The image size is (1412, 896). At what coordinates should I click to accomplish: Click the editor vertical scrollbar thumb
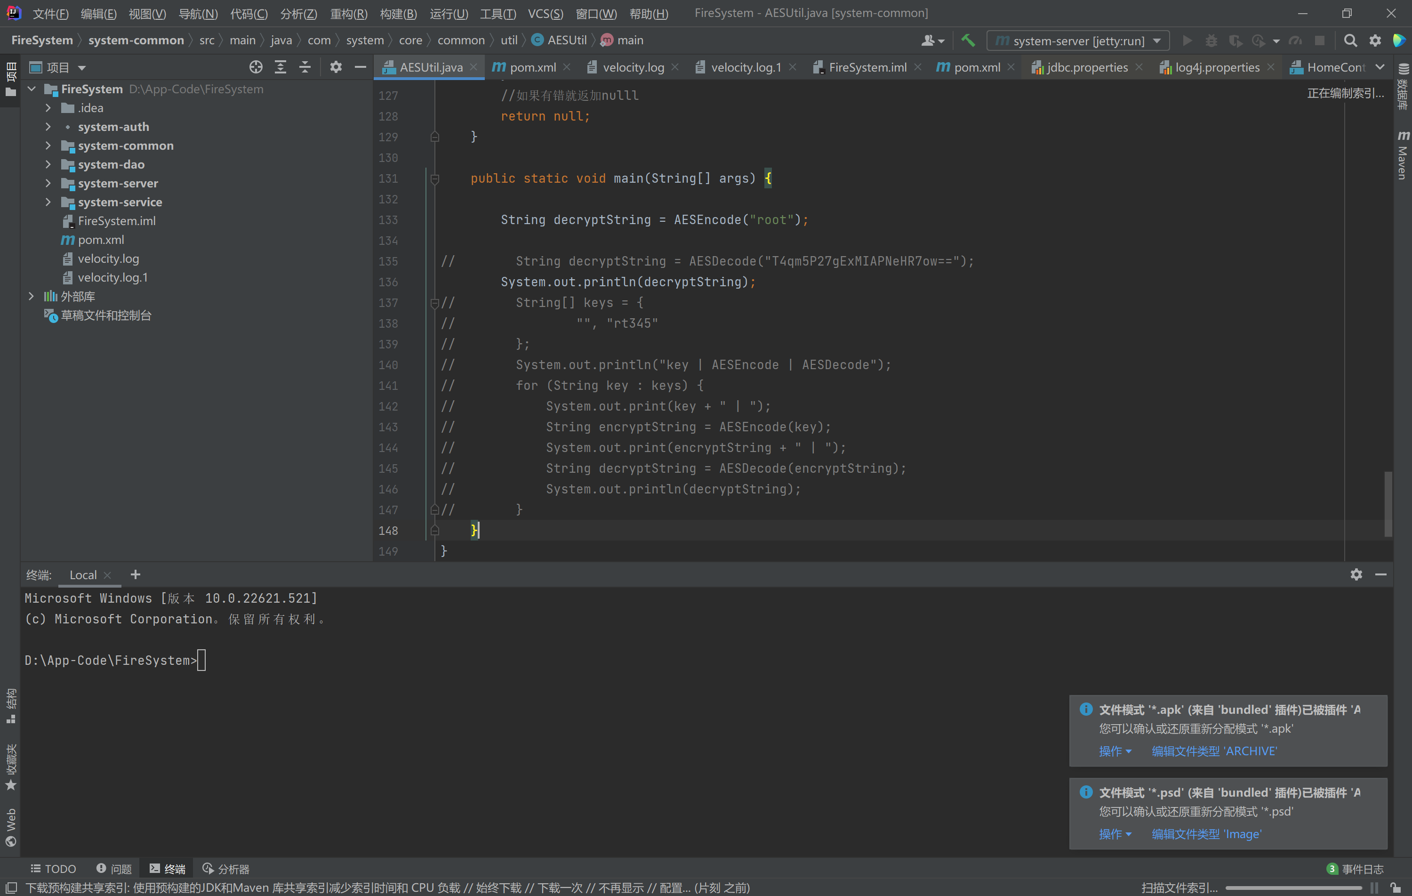pyautogui.click(x=1388, y=504)
